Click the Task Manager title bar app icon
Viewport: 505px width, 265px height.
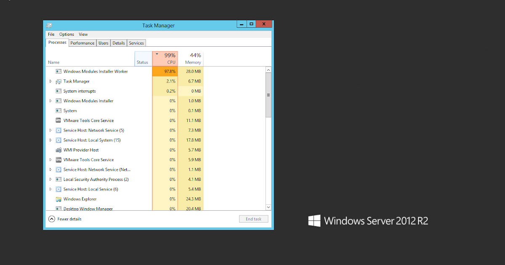[49, 25]
